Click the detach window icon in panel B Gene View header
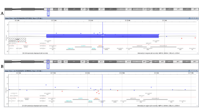 (x=192, y=71)
